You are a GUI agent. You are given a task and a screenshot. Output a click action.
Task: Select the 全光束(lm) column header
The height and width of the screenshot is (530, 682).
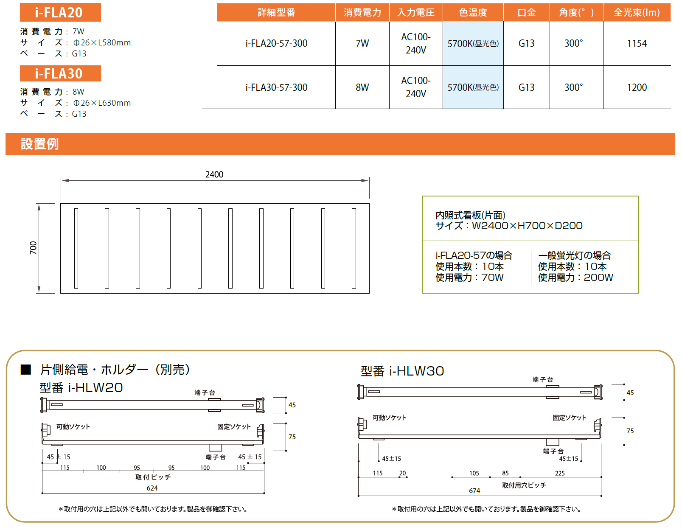click(x=637, y=12)
